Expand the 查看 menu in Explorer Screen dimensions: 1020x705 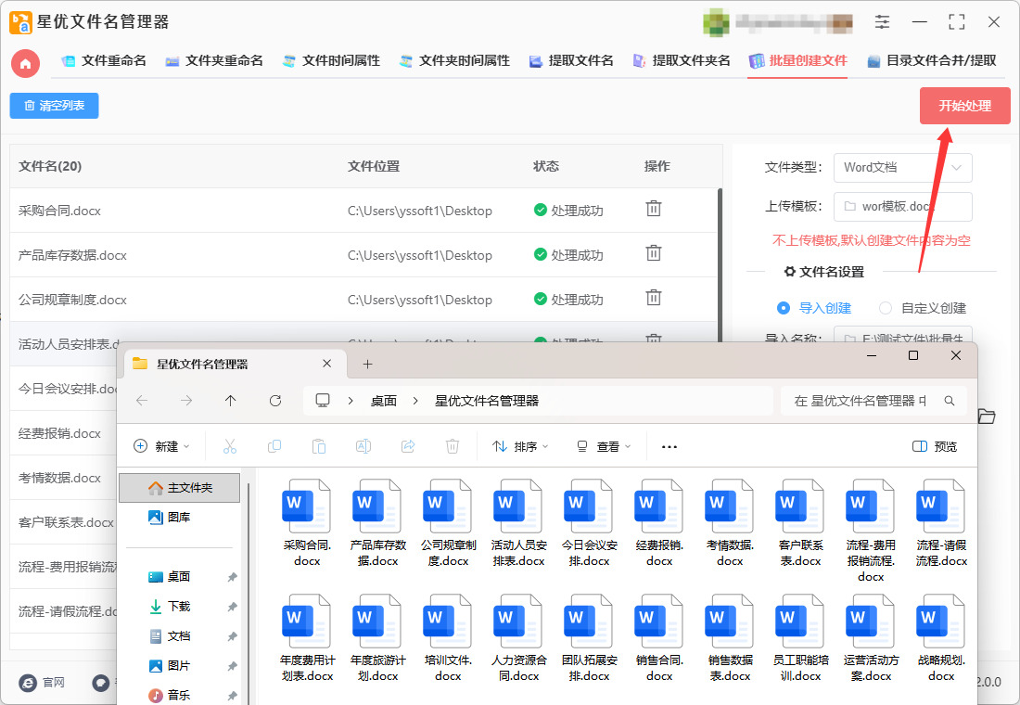point(603,446)
